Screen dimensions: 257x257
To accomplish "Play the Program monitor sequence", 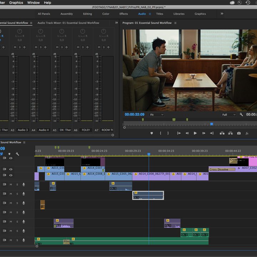I will click(x=195, y=133).
